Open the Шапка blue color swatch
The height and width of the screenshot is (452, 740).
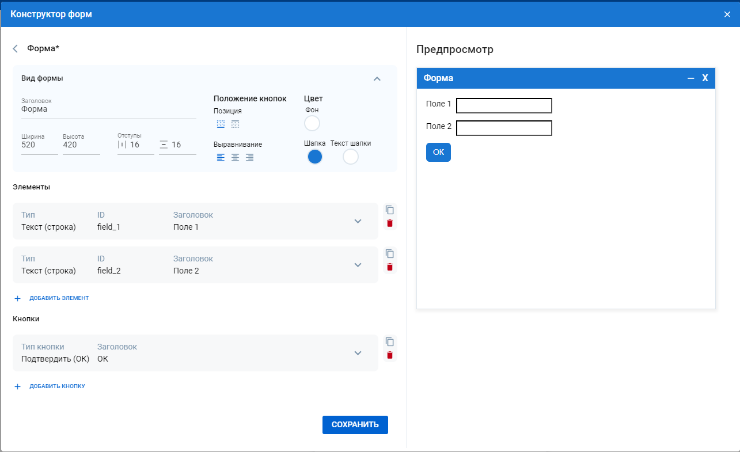click(314, 157)
